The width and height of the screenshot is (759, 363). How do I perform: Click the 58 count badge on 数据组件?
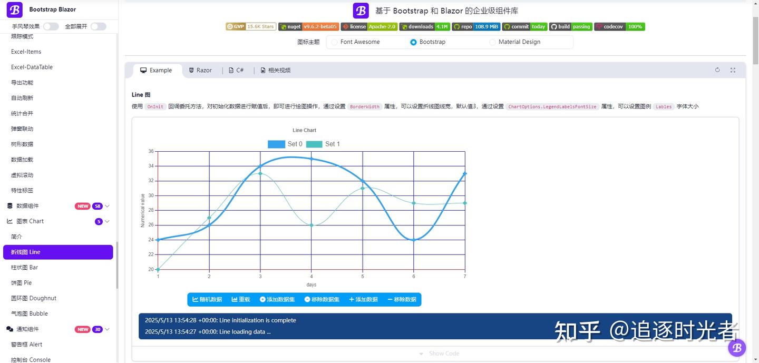(98, 206)
